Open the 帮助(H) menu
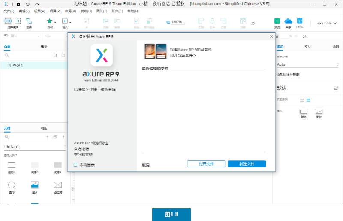 point(133,11)
